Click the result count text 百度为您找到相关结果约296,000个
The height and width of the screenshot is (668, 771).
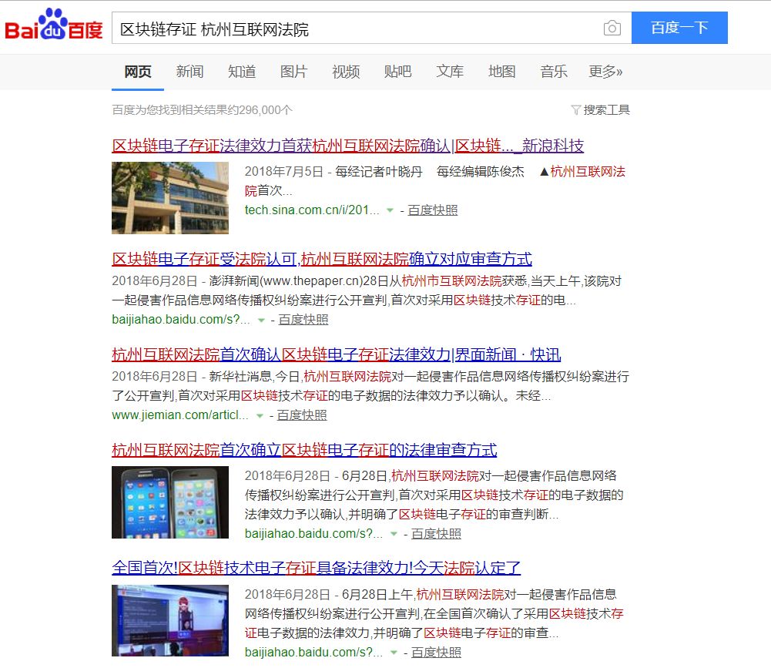pos(202,109)
